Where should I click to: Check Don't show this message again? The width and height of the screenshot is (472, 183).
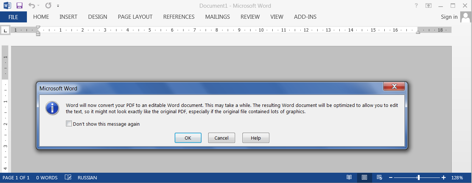click(x=69, y=124)
